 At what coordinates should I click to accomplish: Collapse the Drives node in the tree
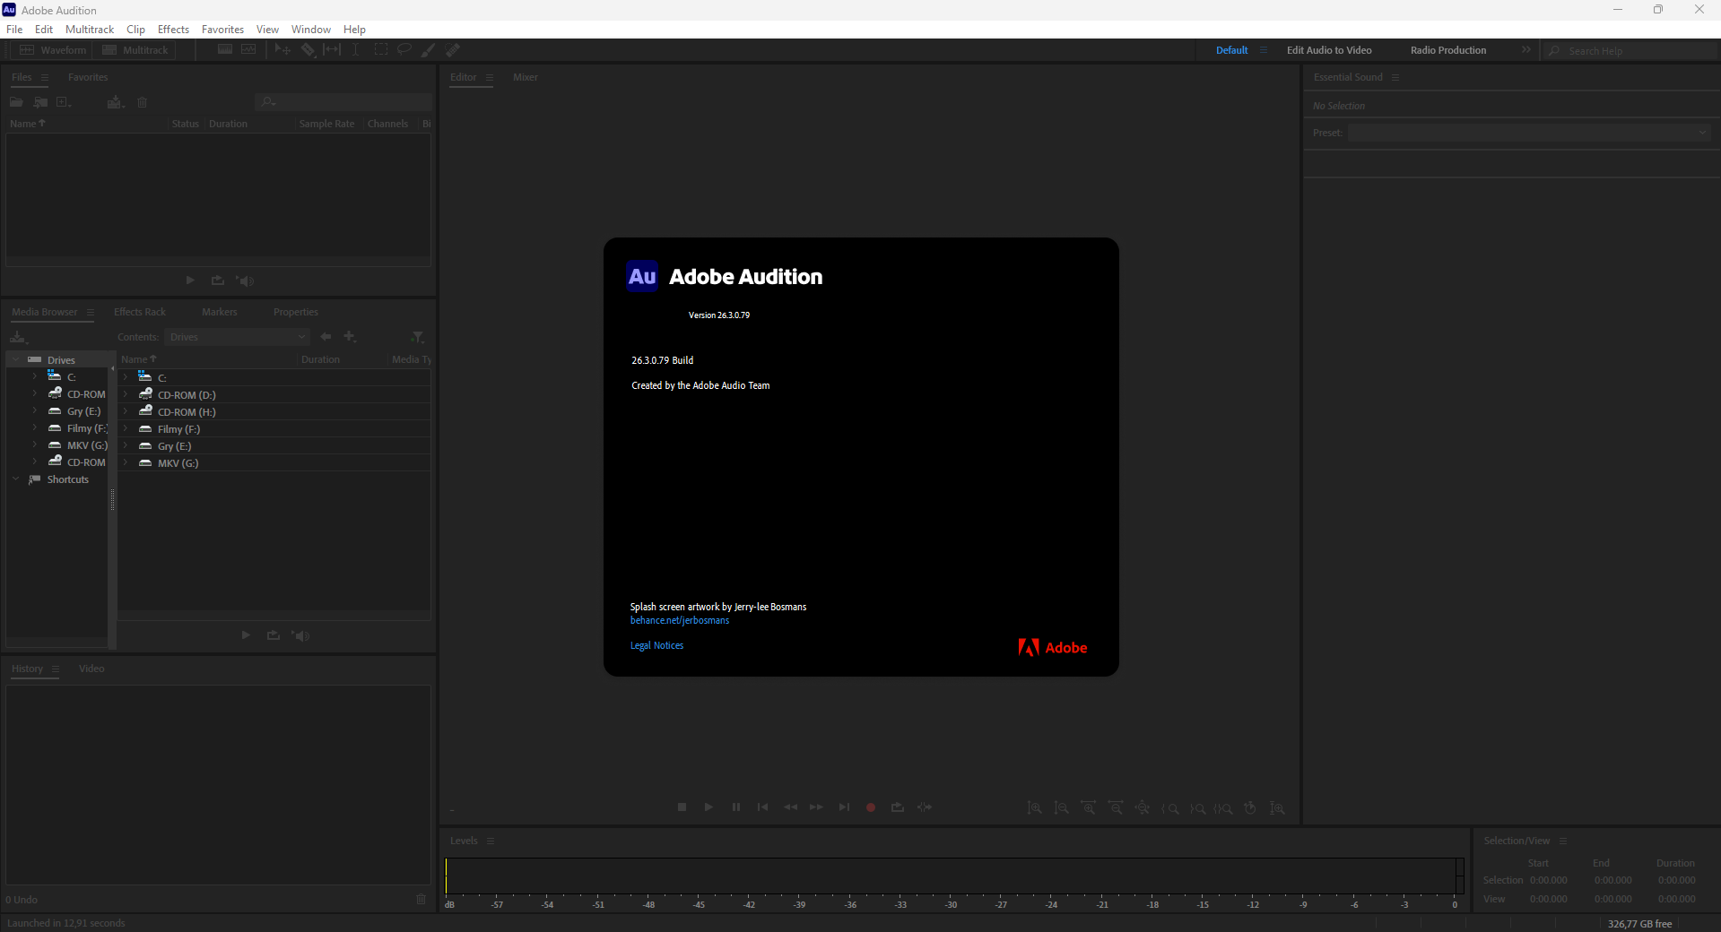pos(16,359)
